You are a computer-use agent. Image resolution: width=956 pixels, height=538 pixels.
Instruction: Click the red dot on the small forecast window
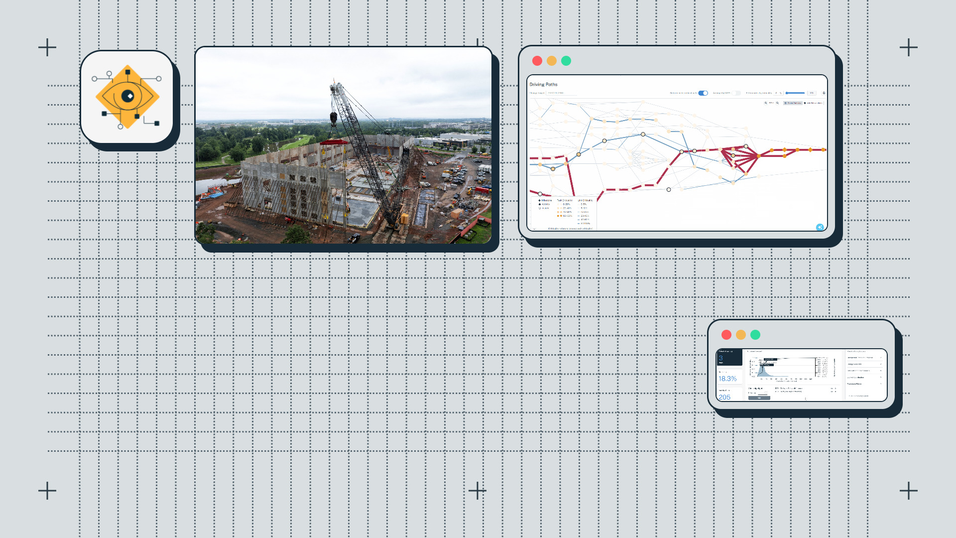click(x=726, y=335)
